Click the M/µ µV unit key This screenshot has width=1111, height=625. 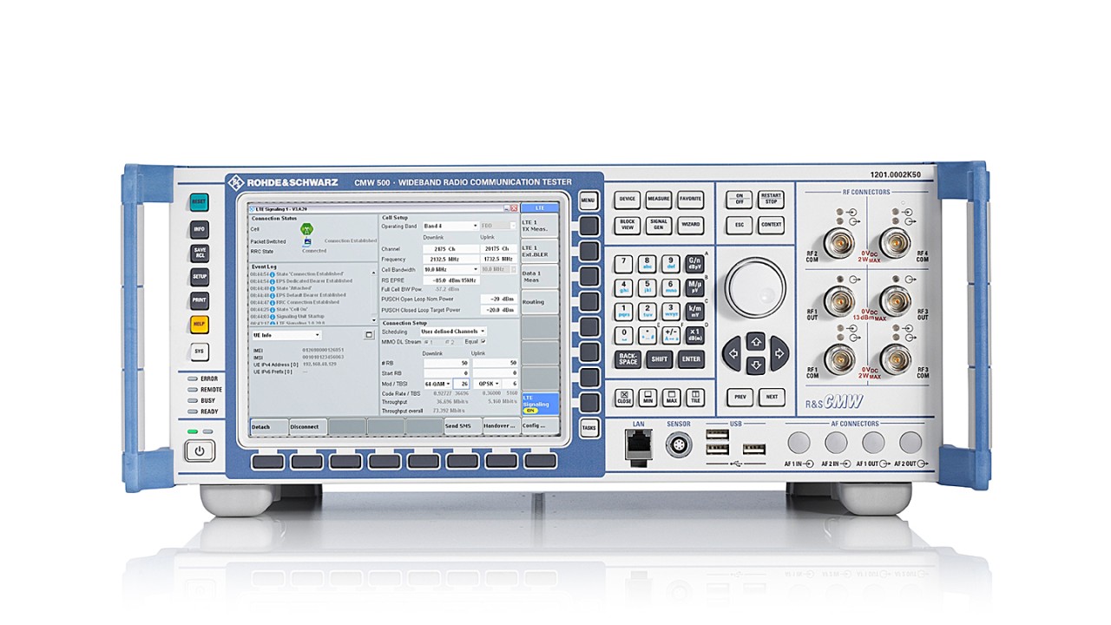[694, 287]
